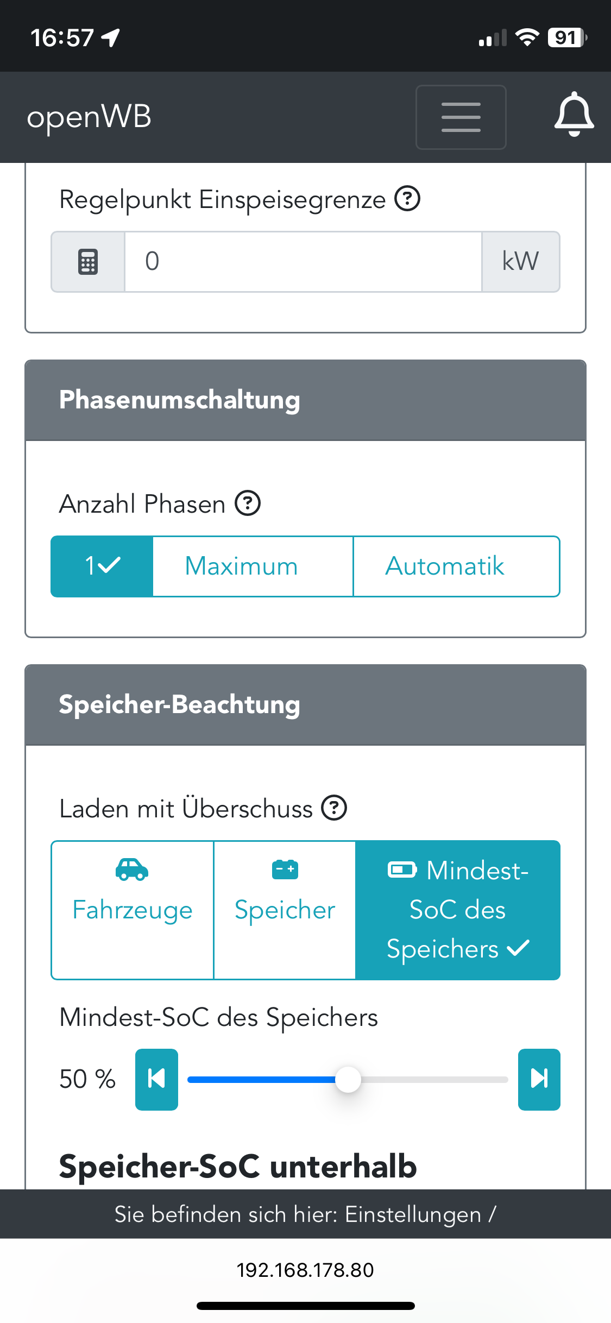Image resolution: width=611 pixels, height=1323 pixels.
Task: Open the notification bell
Action: [x=574, y=115]
